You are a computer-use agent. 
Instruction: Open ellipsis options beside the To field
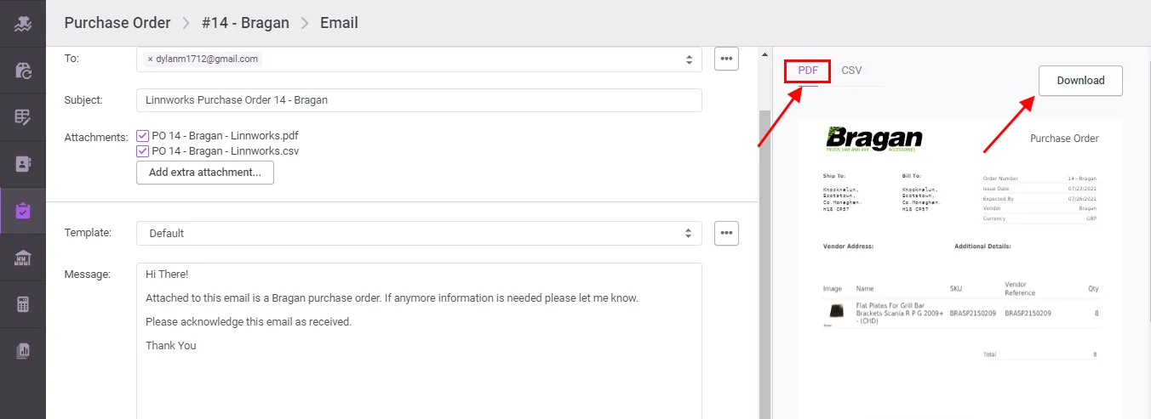tap(726, 59)
